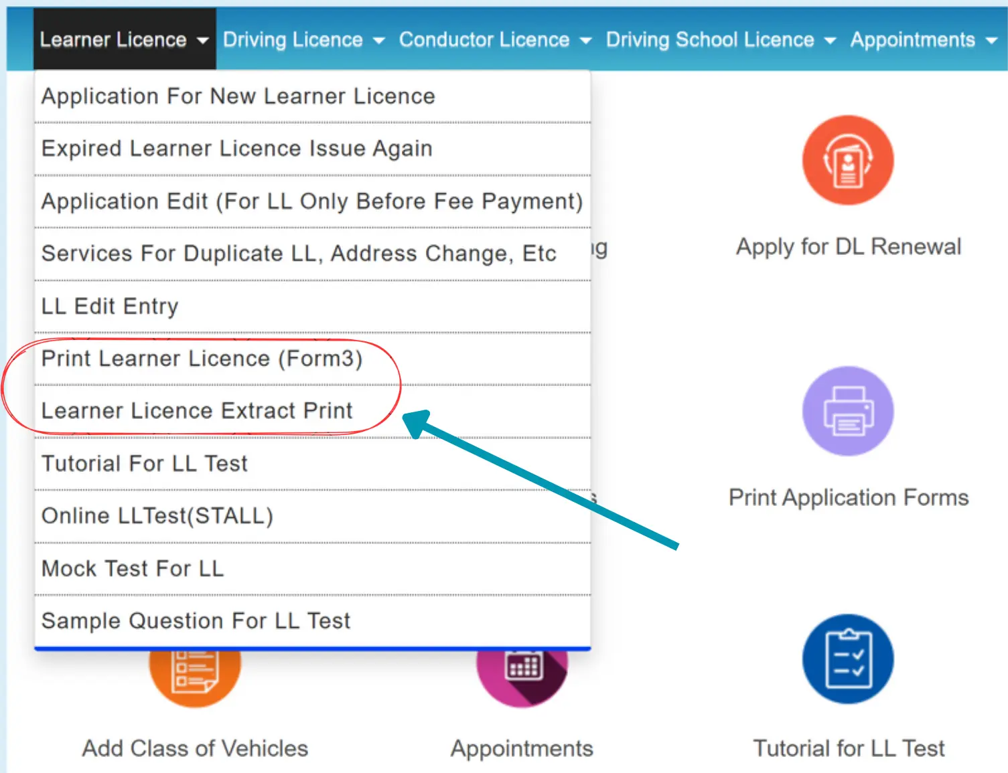Screen dimensions: 1008x773
Task: Choose LL Edit Entry option
Action: (110, 307)
